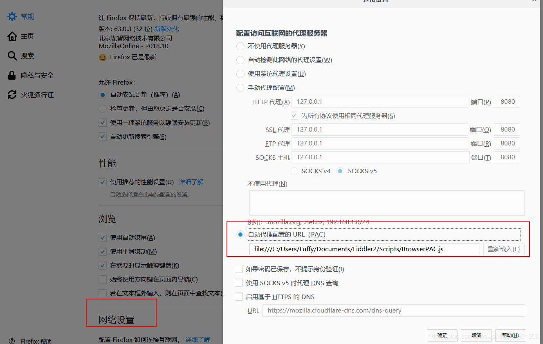Screen dimensions: 543x344
Task: Click the SSL 代理 address field
Action: coord(380,130)
